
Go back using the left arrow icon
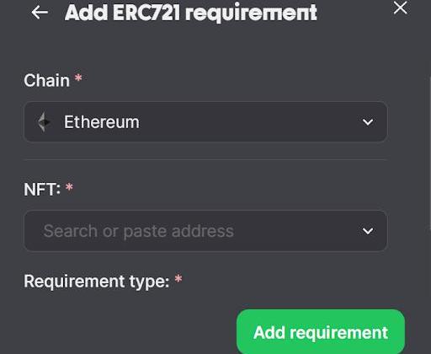click(x=40, y=13)
